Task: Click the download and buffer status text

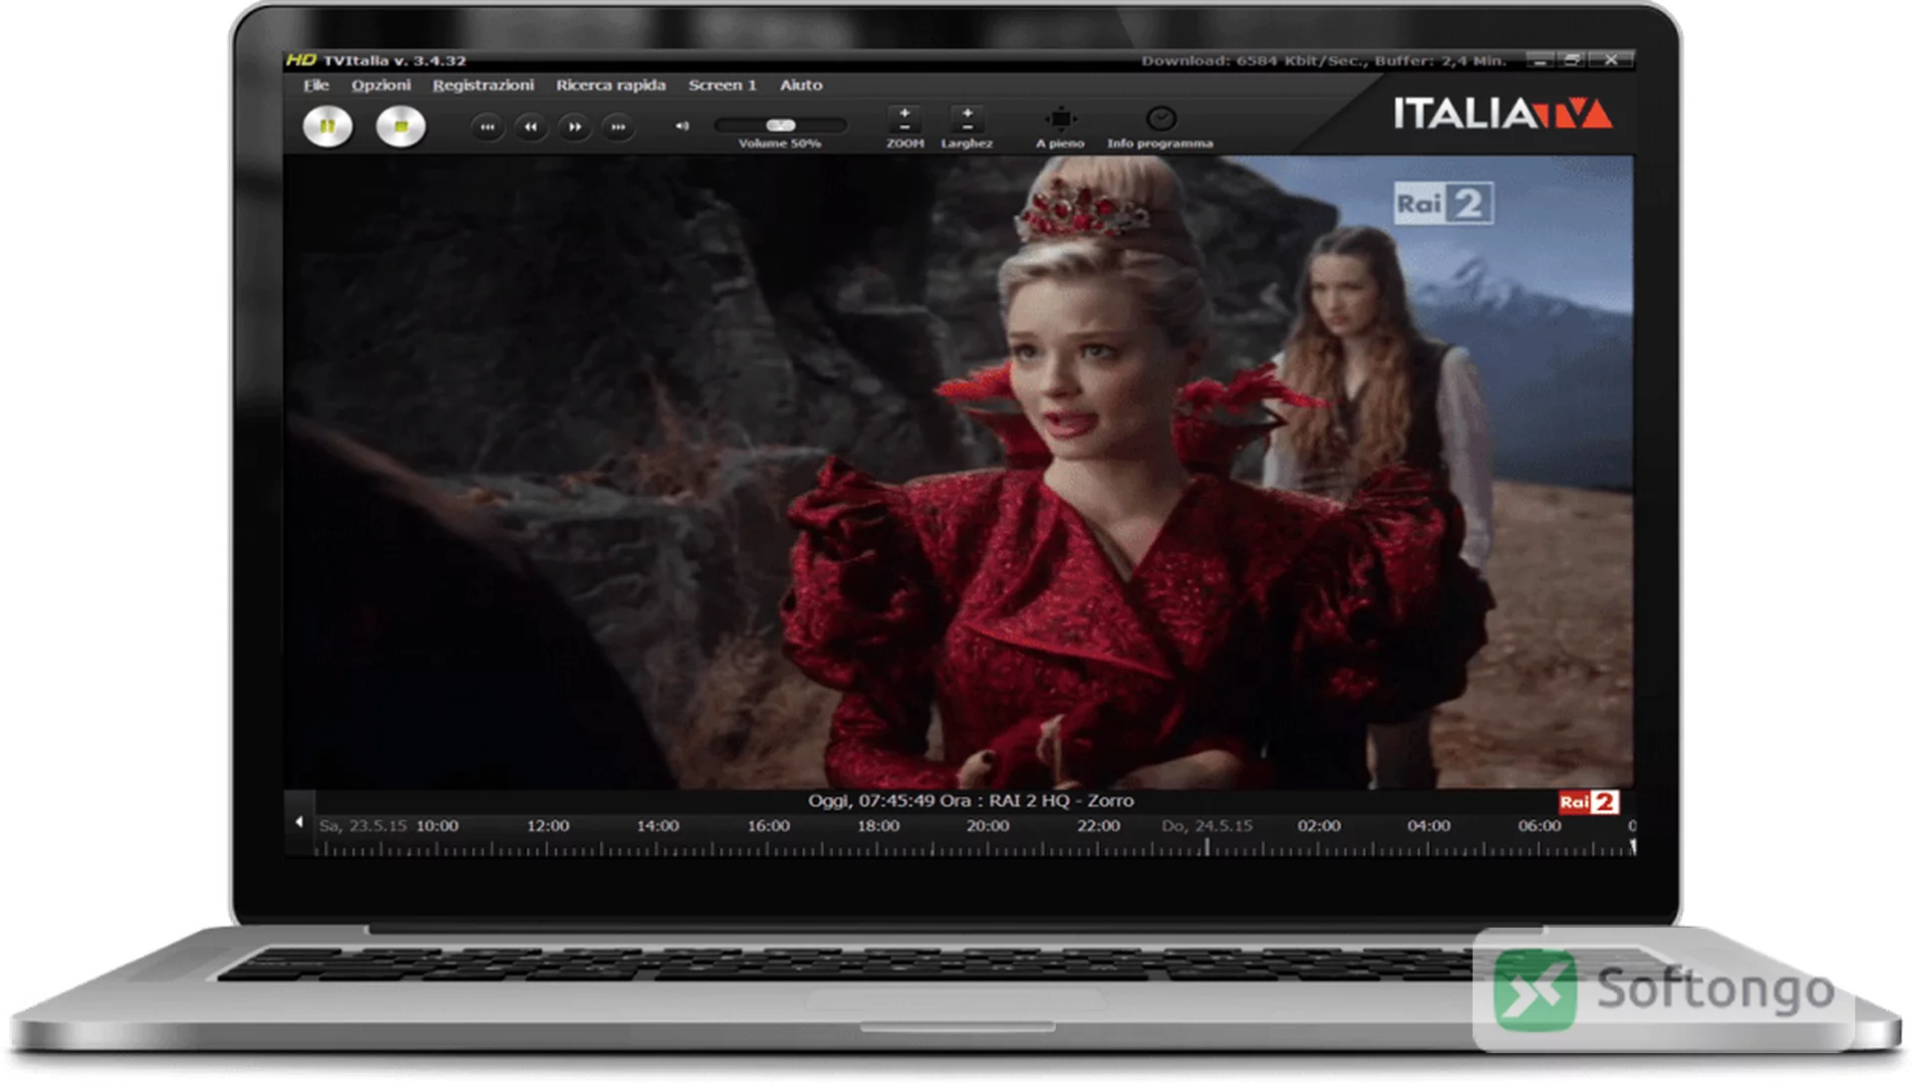Action: pyautogui.click(x=1323, y=61)
